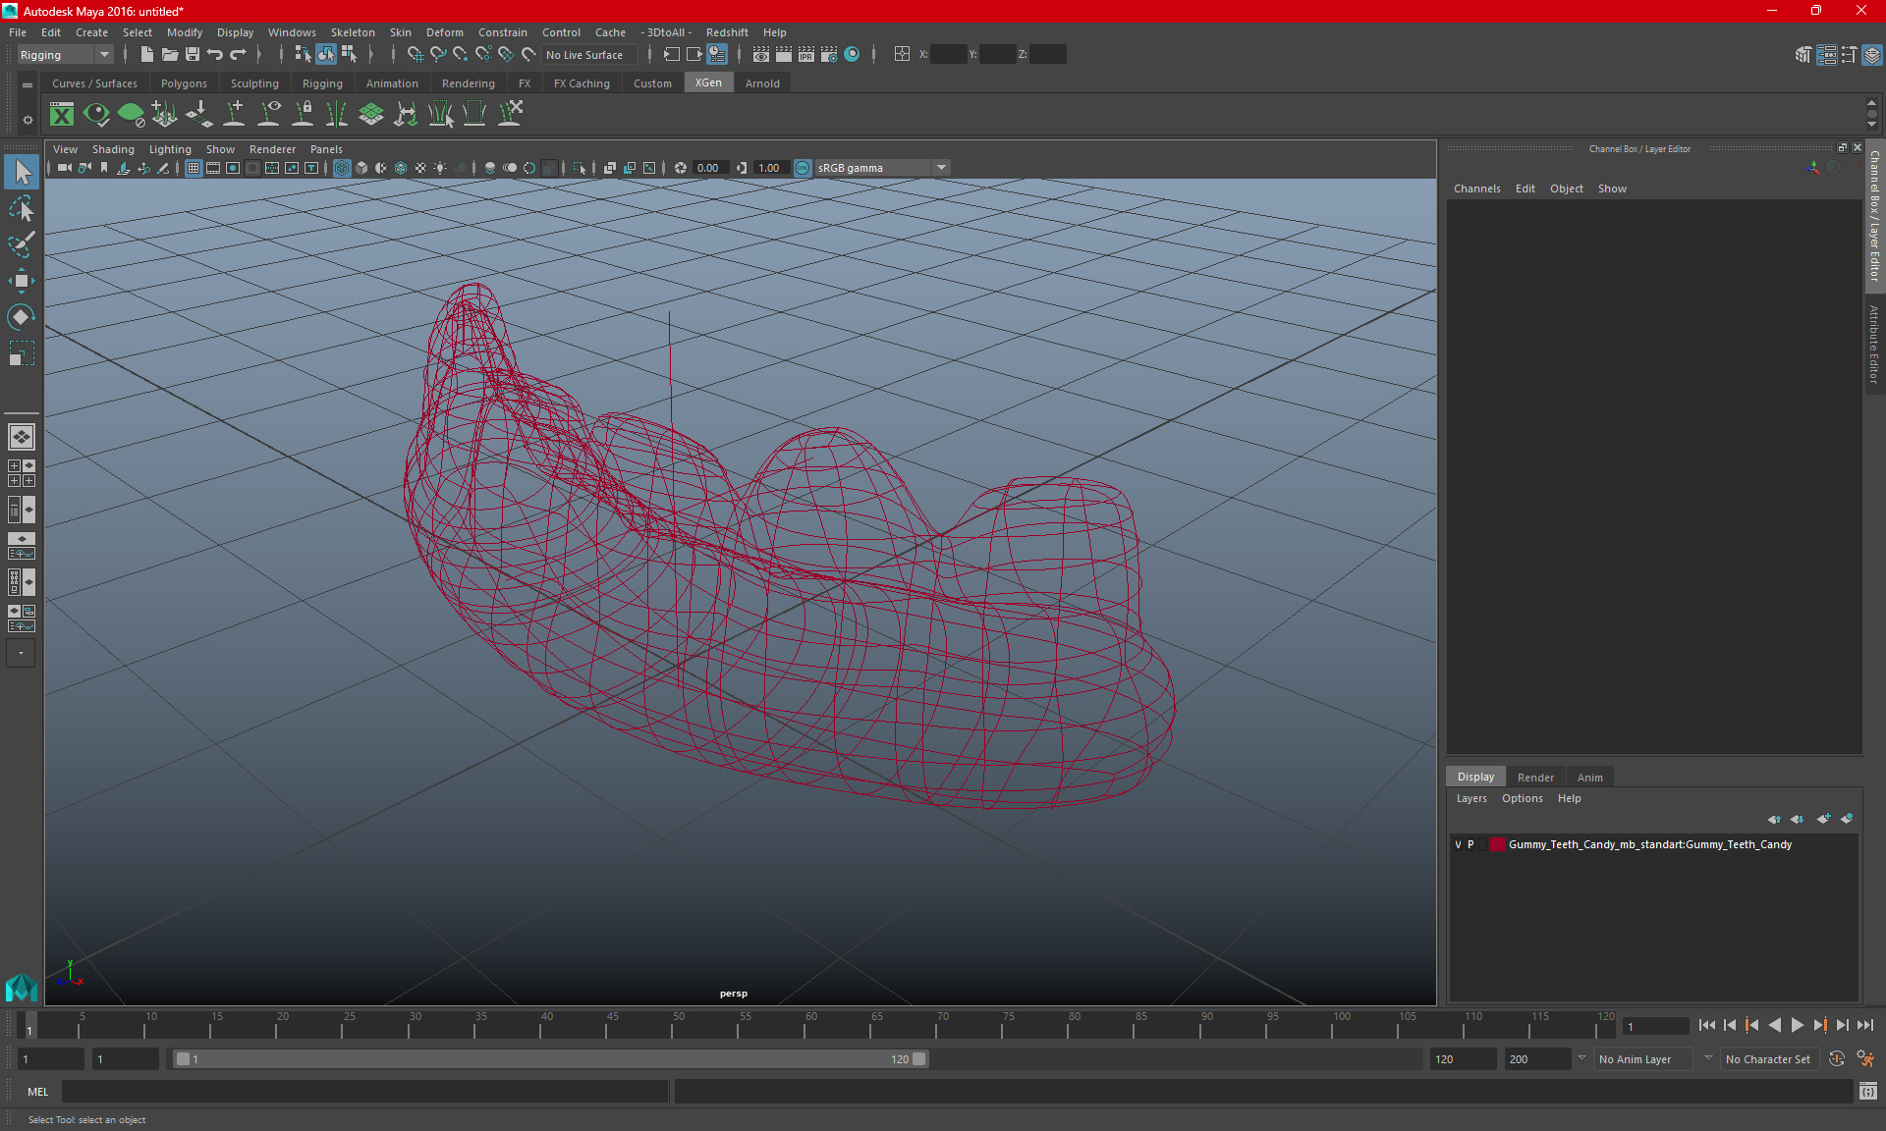This screenshot has width=1886, height=1131.
Task: Switch to the Anim layer tab
Action: [x=1589, y=778]
